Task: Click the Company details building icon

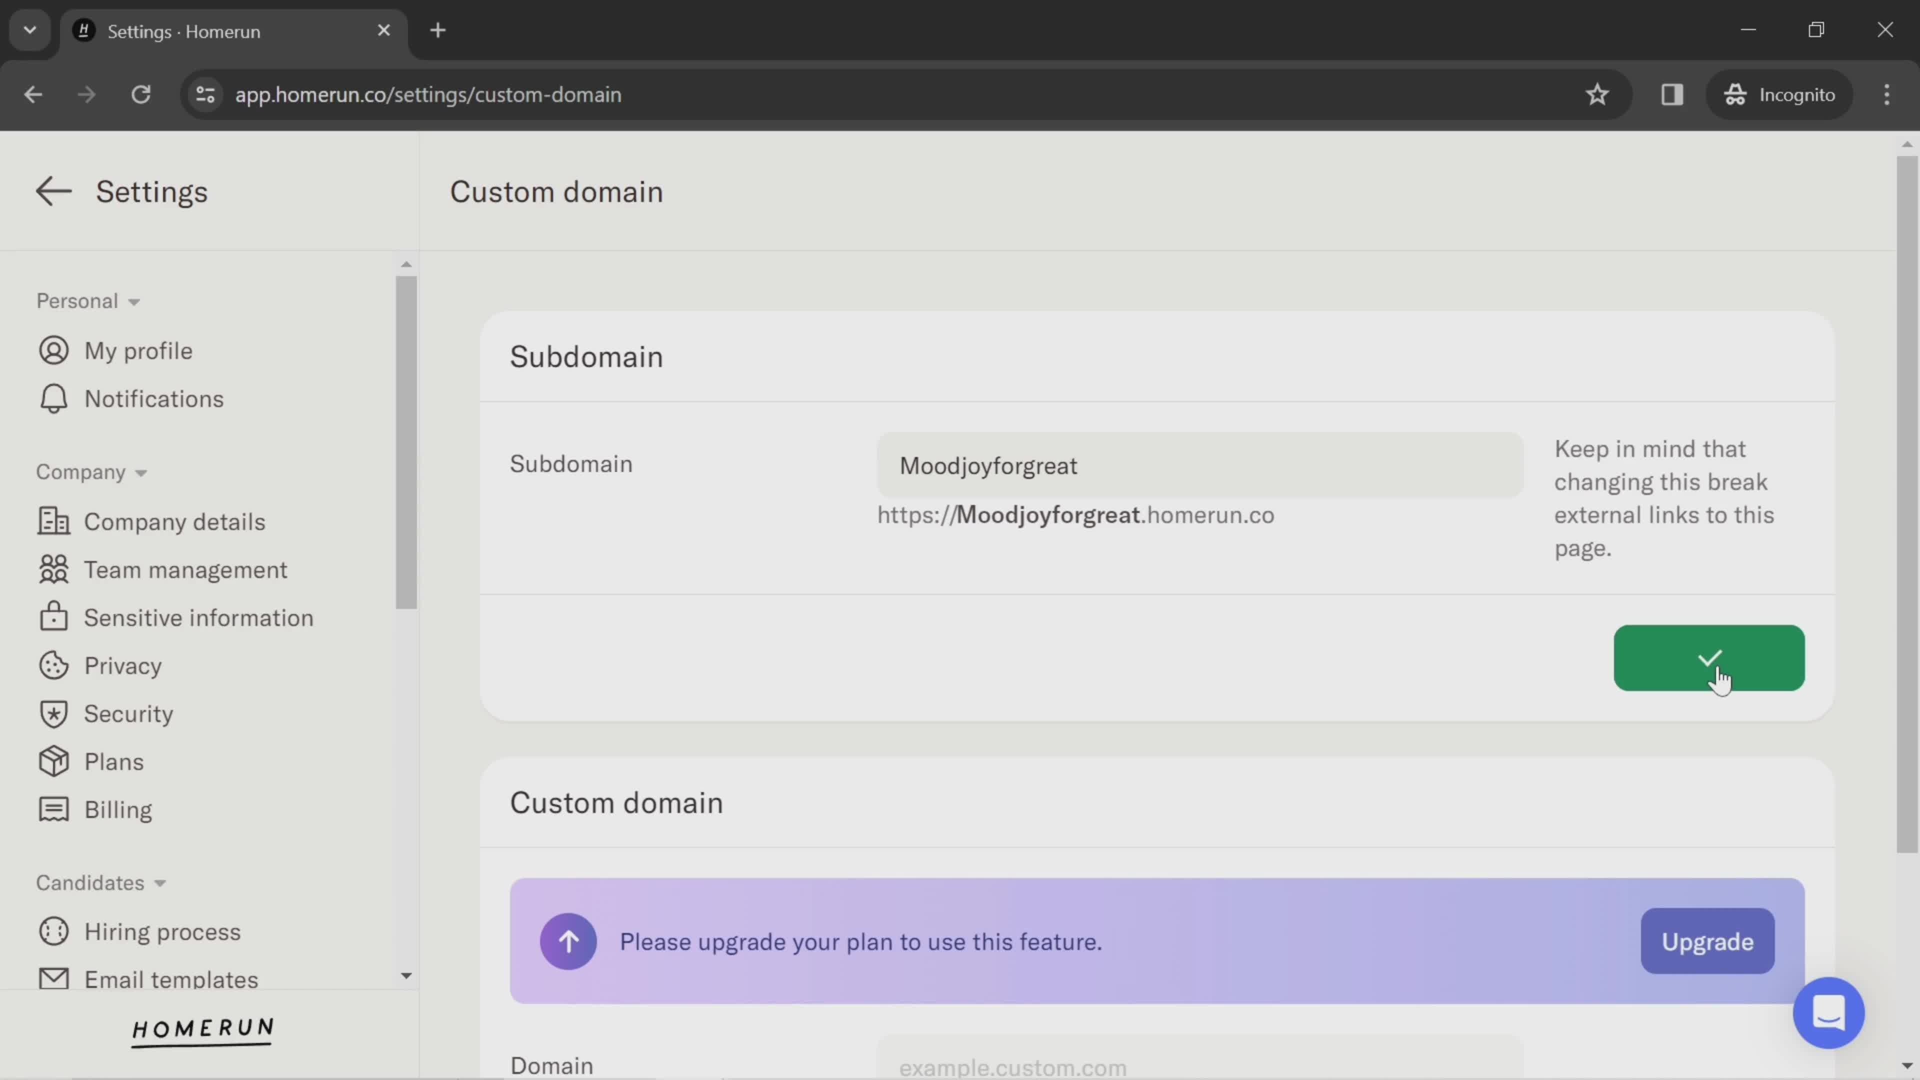Action: [53, 521]
